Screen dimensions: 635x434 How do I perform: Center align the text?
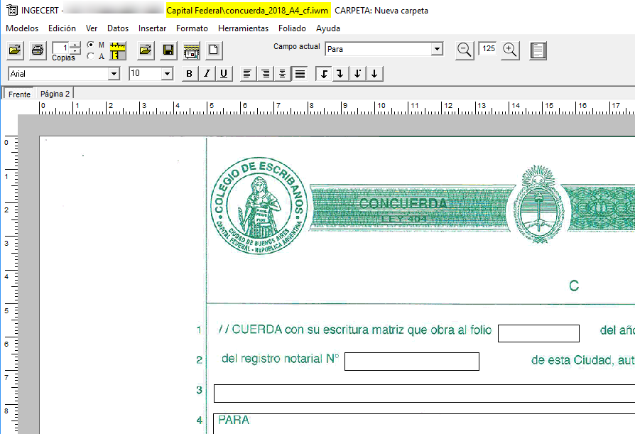click(282, 74)
